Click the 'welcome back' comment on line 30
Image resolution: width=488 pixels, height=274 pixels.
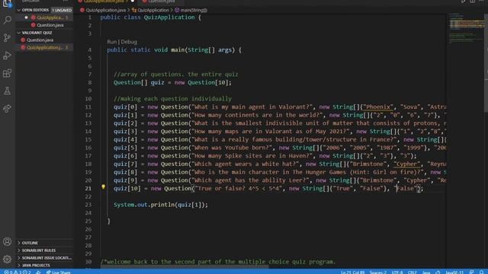pos(218,262)
